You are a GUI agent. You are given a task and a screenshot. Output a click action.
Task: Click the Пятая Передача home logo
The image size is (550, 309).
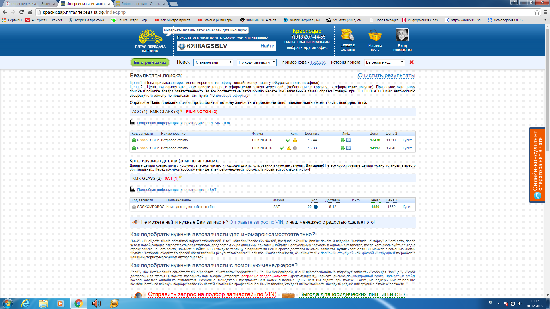click(x=150, y=40)
